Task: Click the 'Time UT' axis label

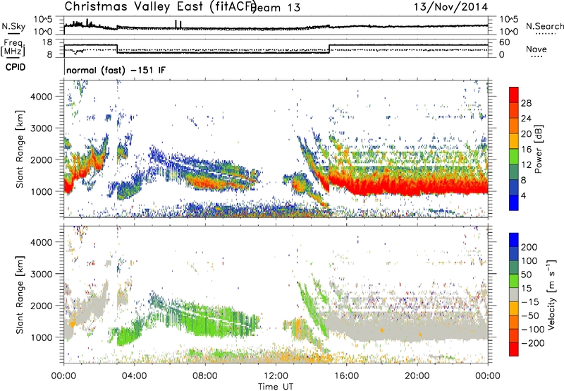Action: 276,387
